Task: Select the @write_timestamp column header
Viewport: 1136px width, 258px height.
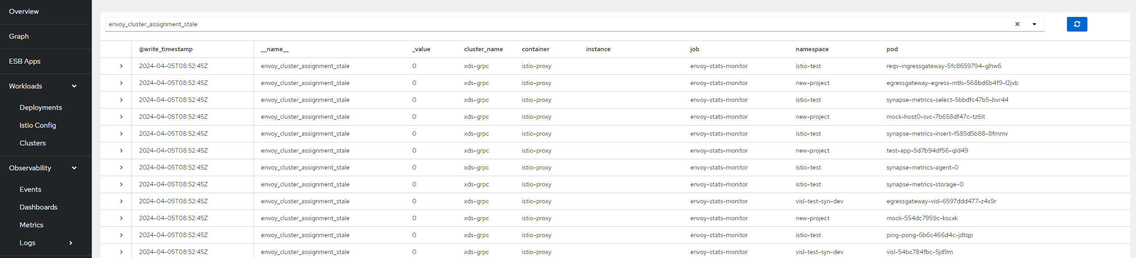Action: [x=166, y=49]
